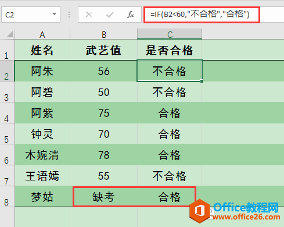Click the Select All corner triangle
The image size is (284, 227).
(x=10, y=34)
